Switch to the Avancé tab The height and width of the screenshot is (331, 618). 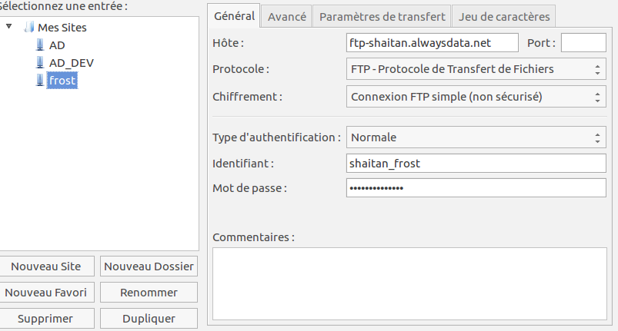coord(286,16)
